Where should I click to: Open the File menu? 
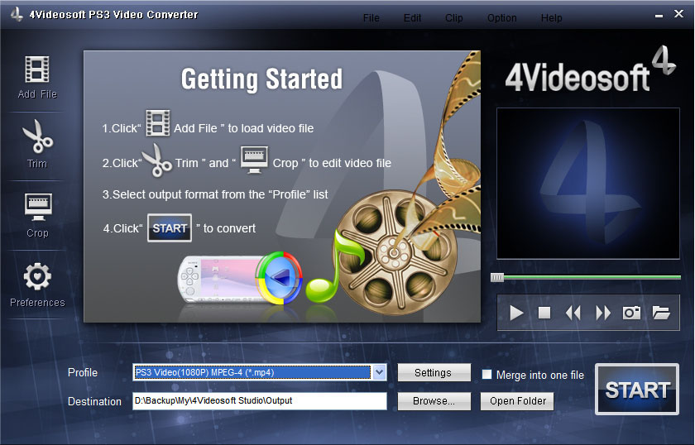[371, 18]
